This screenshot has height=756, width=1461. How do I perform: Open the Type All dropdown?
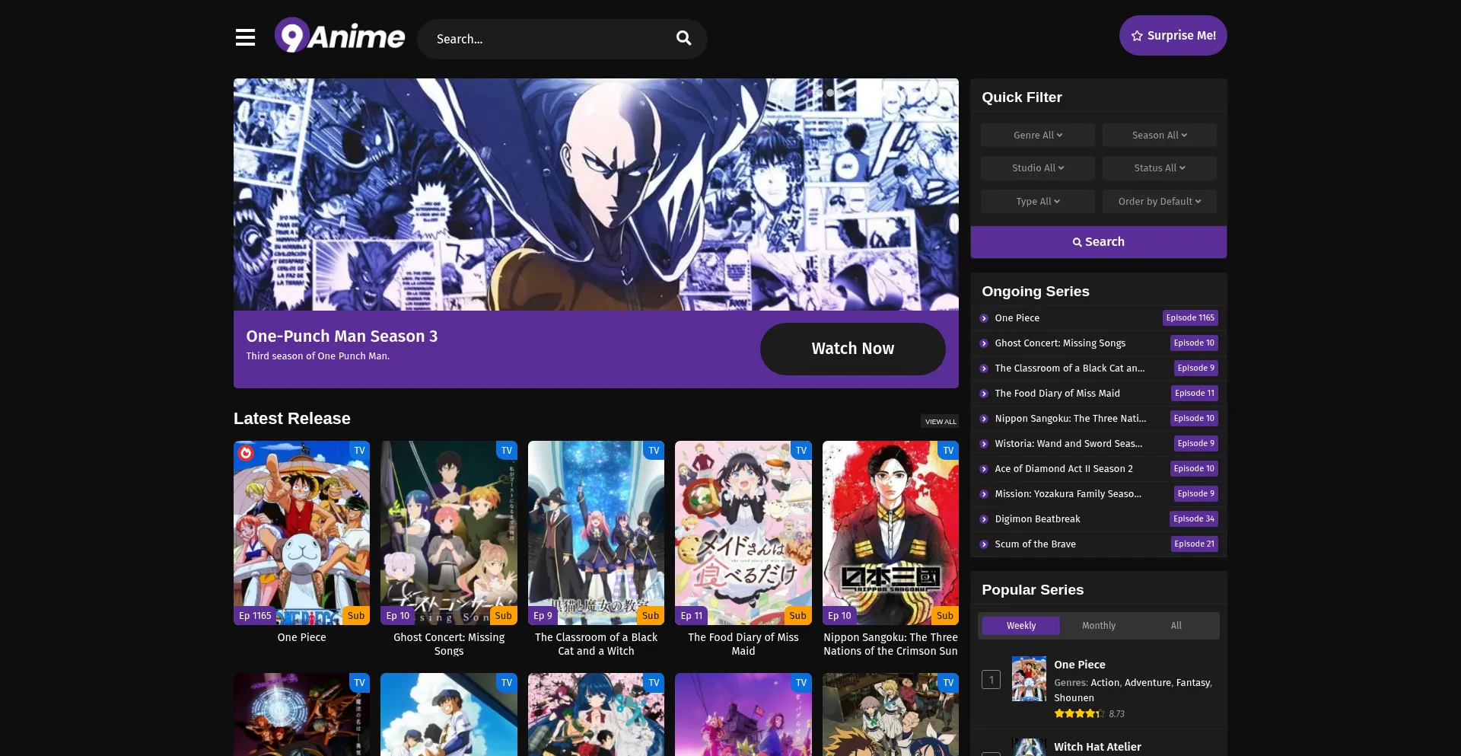[1037, 201]
